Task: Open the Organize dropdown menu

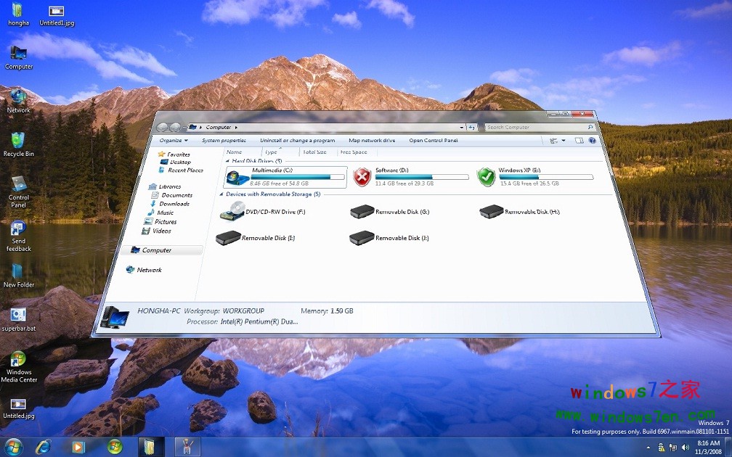Action: [x=173, y=139]
